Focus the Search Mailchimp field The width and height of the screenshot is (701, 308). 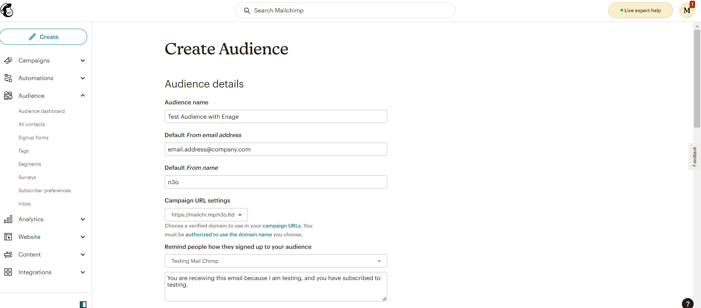click(x=345, y=10)
